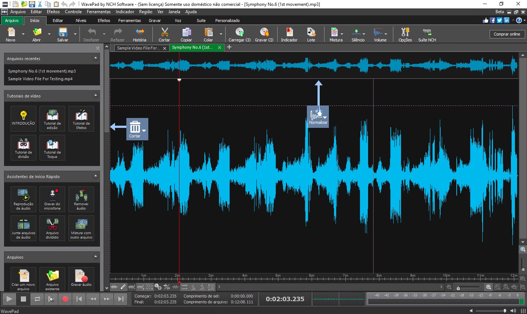The height and width of the screenshot is (314, 527).
Task: Toggle loop repeat playback mode
Action: [37, 299]
